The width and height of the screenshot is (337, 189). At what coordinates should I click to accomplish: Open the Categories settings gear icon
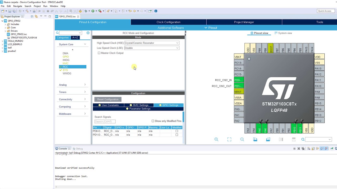pos(88,33)
